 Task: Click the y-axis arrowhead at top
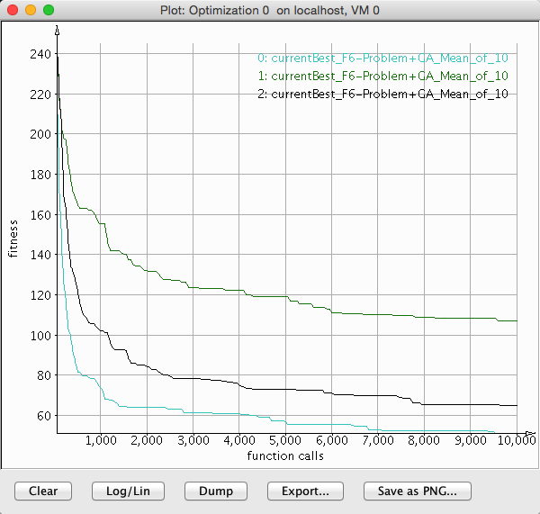[58, 31]
